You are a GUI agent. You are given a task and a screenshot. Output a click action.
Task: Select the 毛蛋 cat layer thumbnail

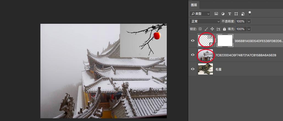pyautogui.click(x=206, y=69)
